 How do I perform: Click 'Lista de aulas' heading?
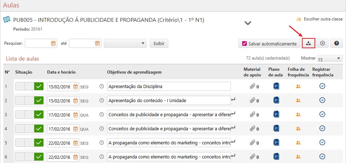coord(23,59)
